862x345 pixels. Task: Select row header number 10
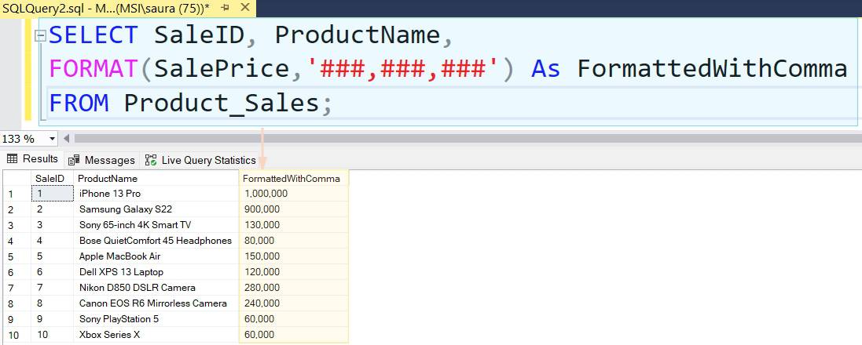pos(17,335)
